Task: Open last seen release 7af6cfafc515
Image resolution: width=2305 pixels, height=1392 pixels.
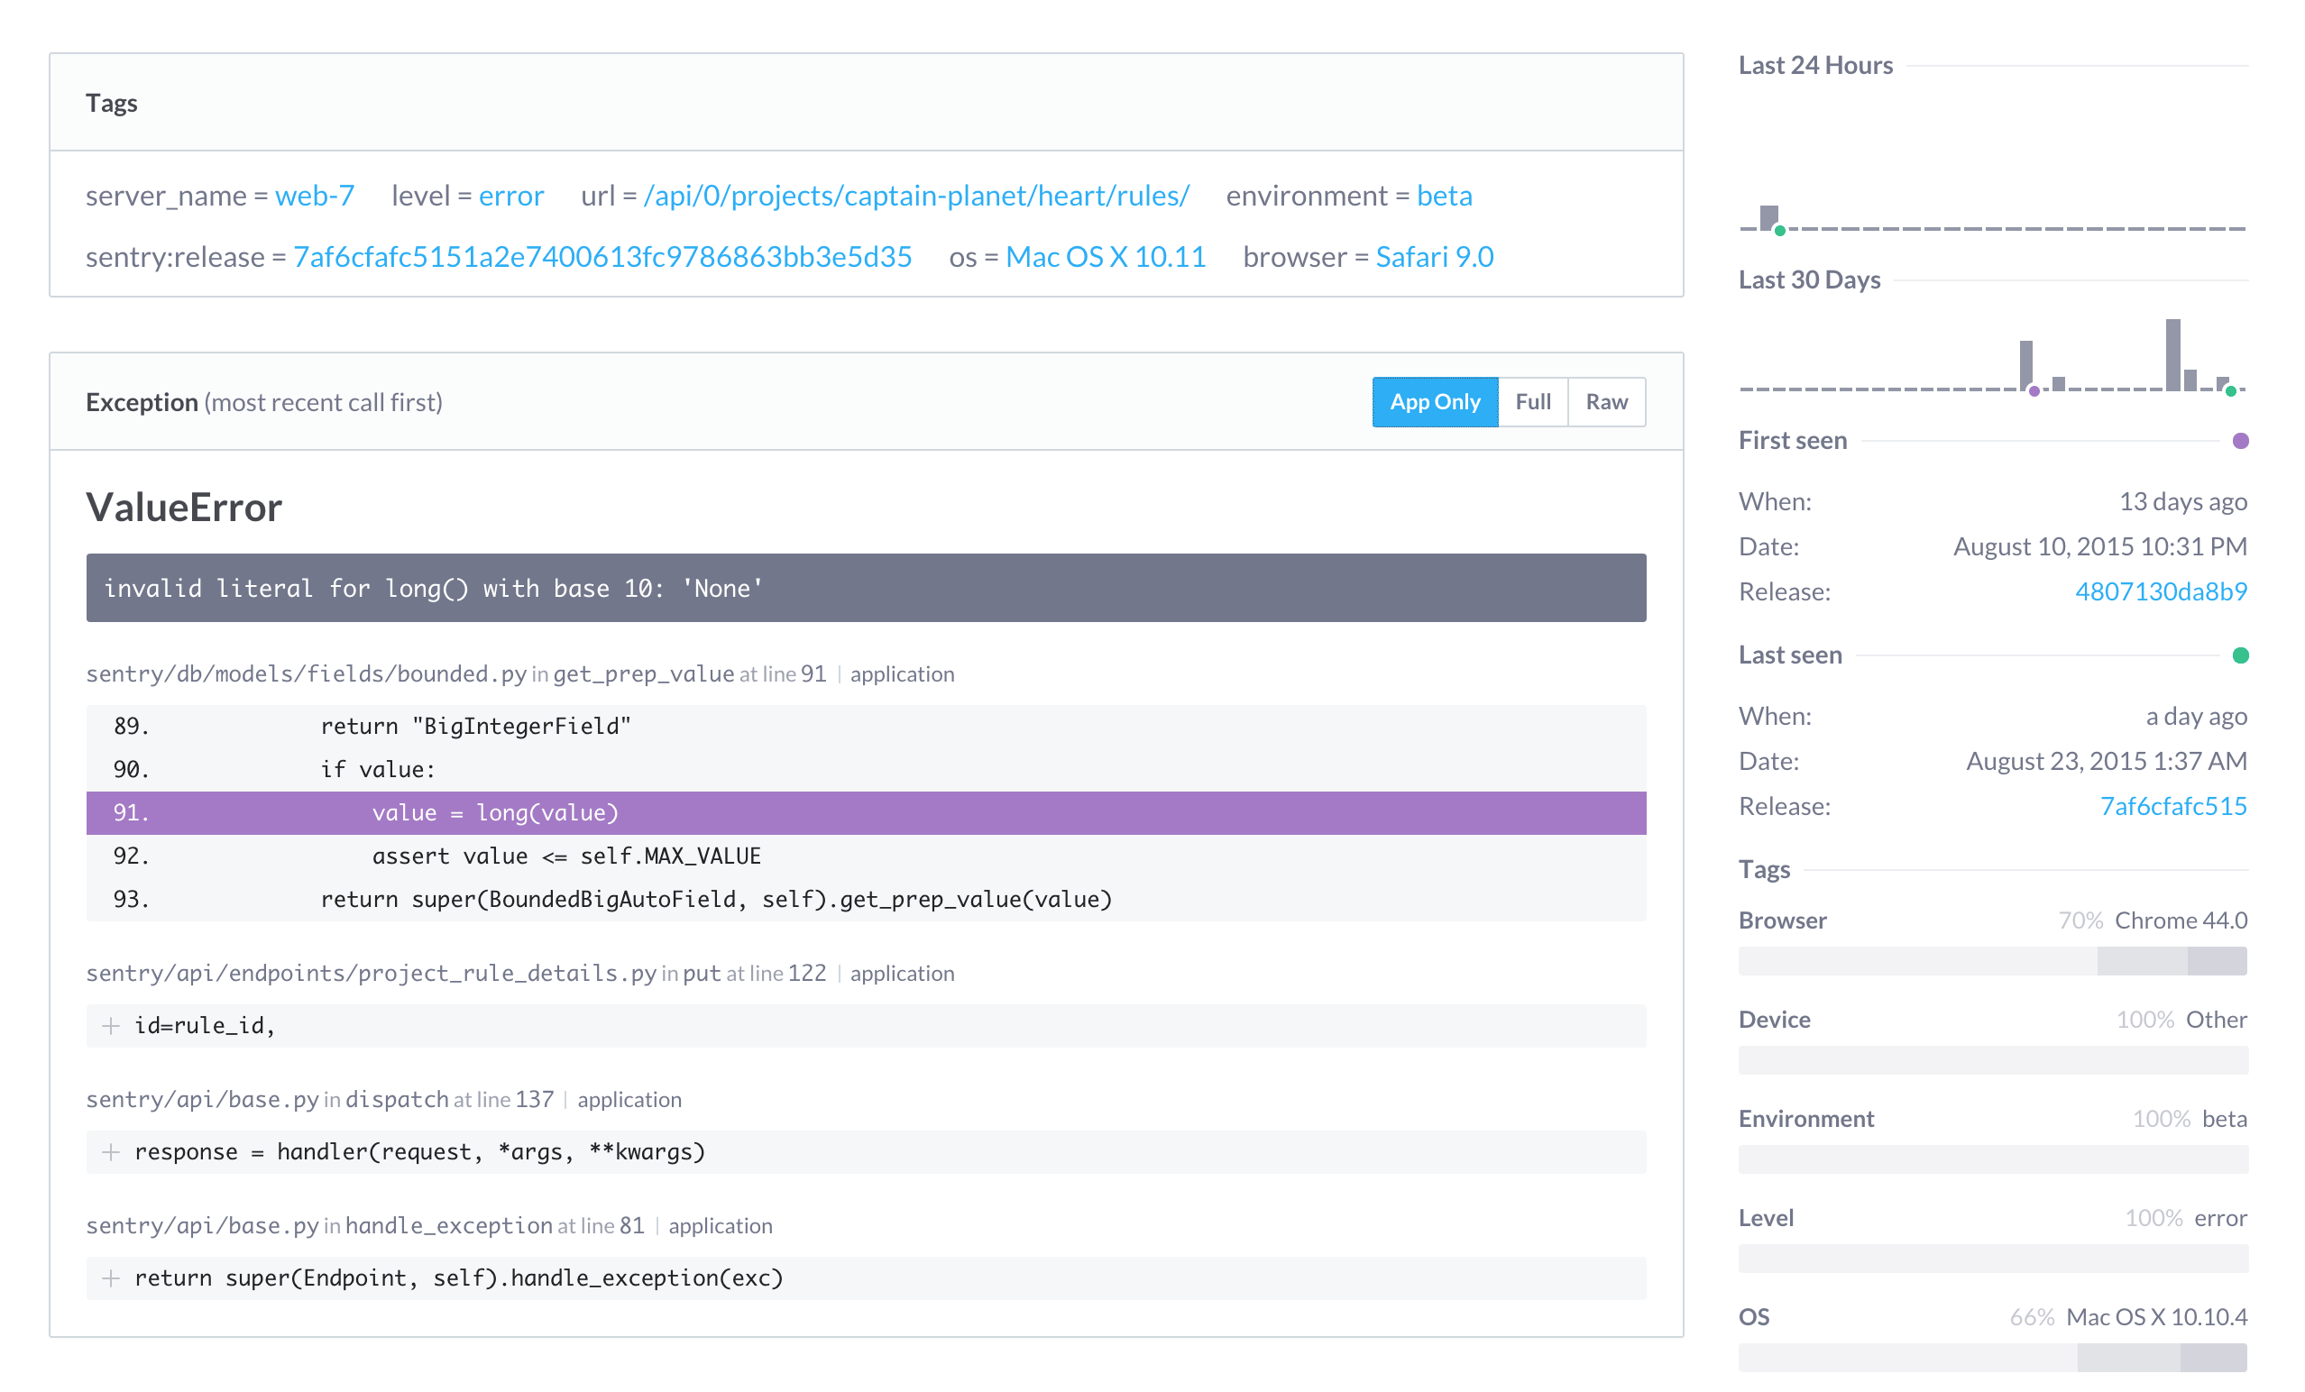Action: point(2172,806)
